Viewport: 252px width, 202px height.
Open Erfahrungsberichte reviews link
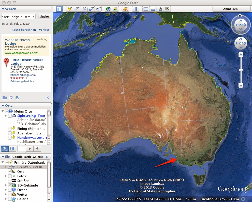coord(22,81)
